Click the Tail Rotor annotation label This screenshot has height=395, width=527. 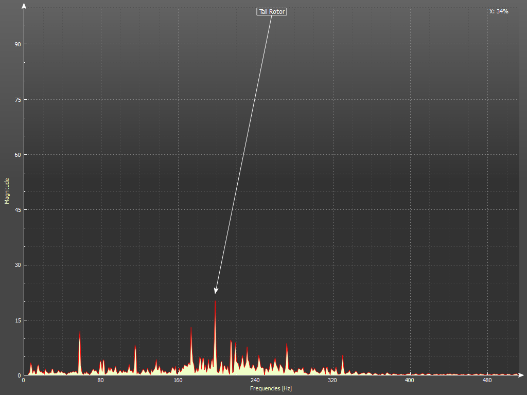(272, 12)
